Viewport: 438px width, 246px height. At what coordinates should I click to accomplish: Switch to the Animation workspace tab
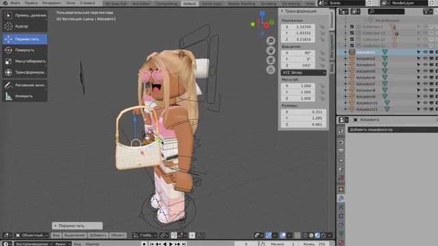click(x=141, y=3)
